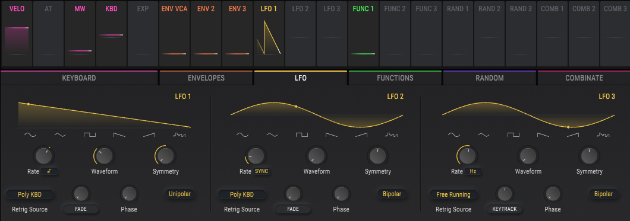Pick triangle waveform icon in LFO 3
Image resolution: width=630 pixels, height=221 pixels.
[484, 135]
